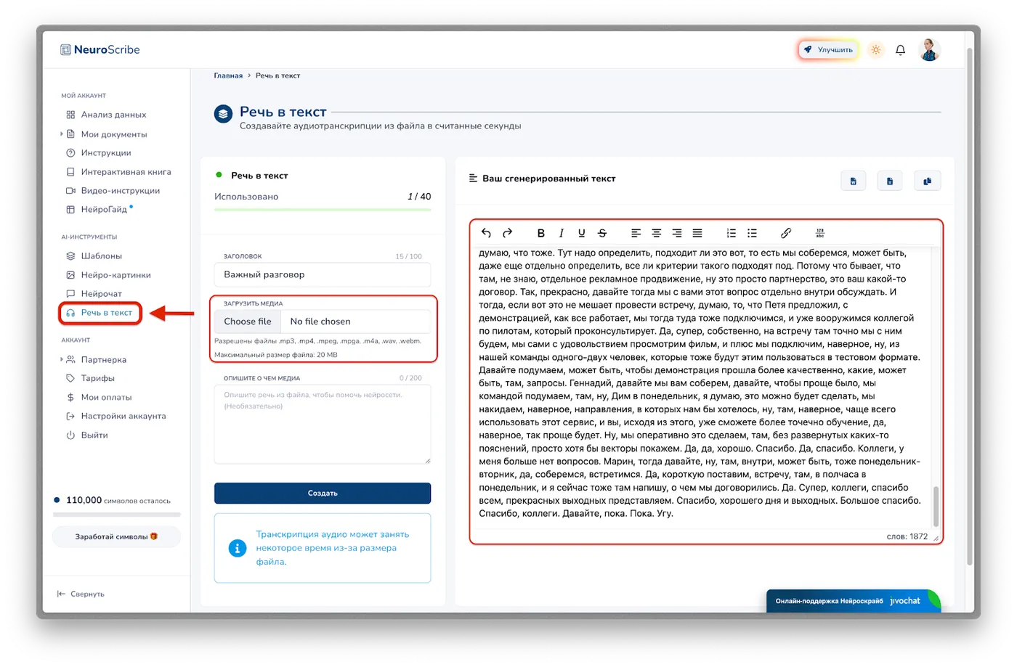Copy generated text with the copy button

927,181
